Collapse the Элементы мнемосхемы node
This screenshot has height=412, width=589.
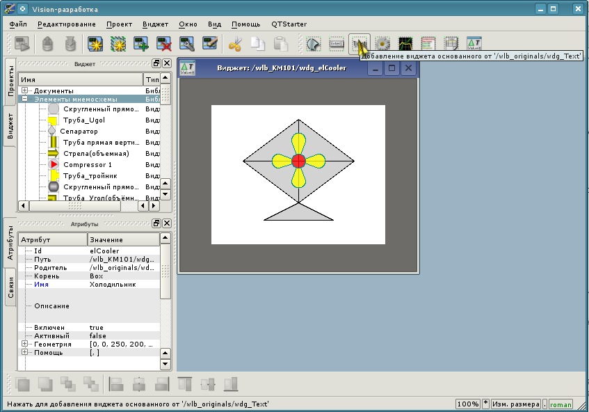(25, 100)
